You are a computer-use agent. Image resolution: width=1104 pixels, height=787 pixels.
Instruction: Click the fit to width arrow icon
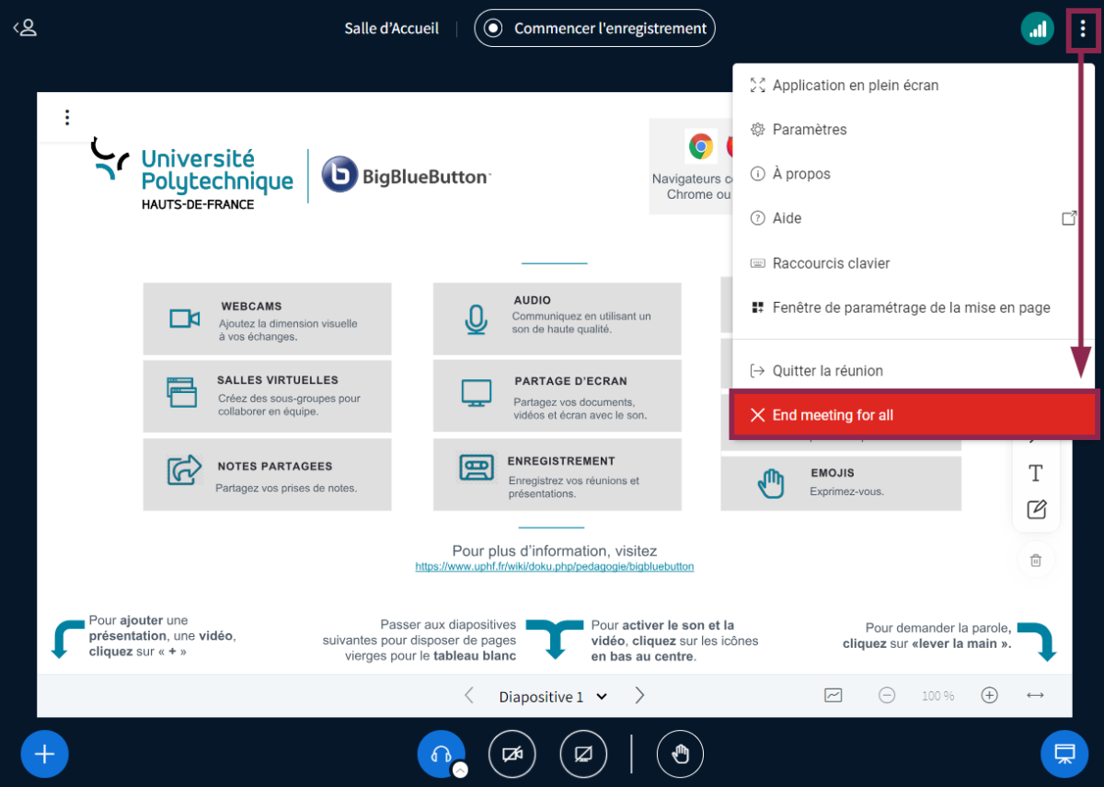1035,696
